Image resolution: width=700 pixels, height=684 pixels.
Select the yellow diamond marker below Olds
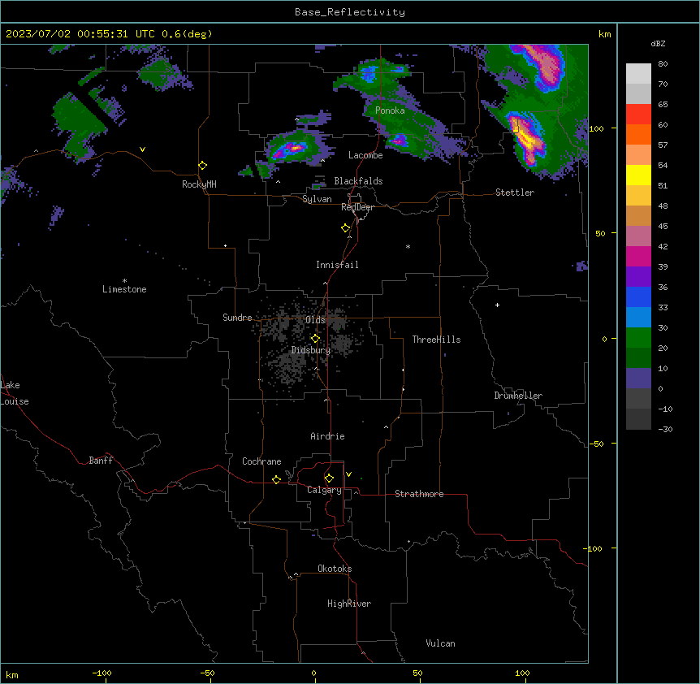coord(315,339)
